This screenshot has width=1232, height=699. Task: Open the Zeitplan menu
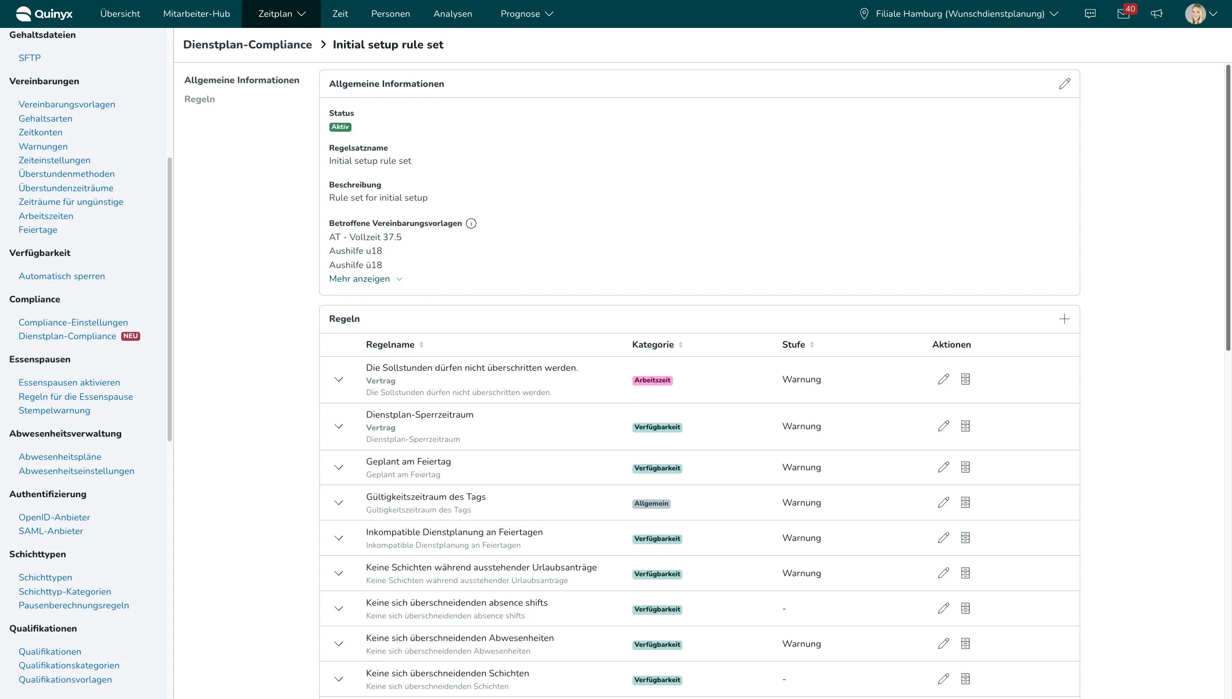pyautogui.click(x=281, y=14)
